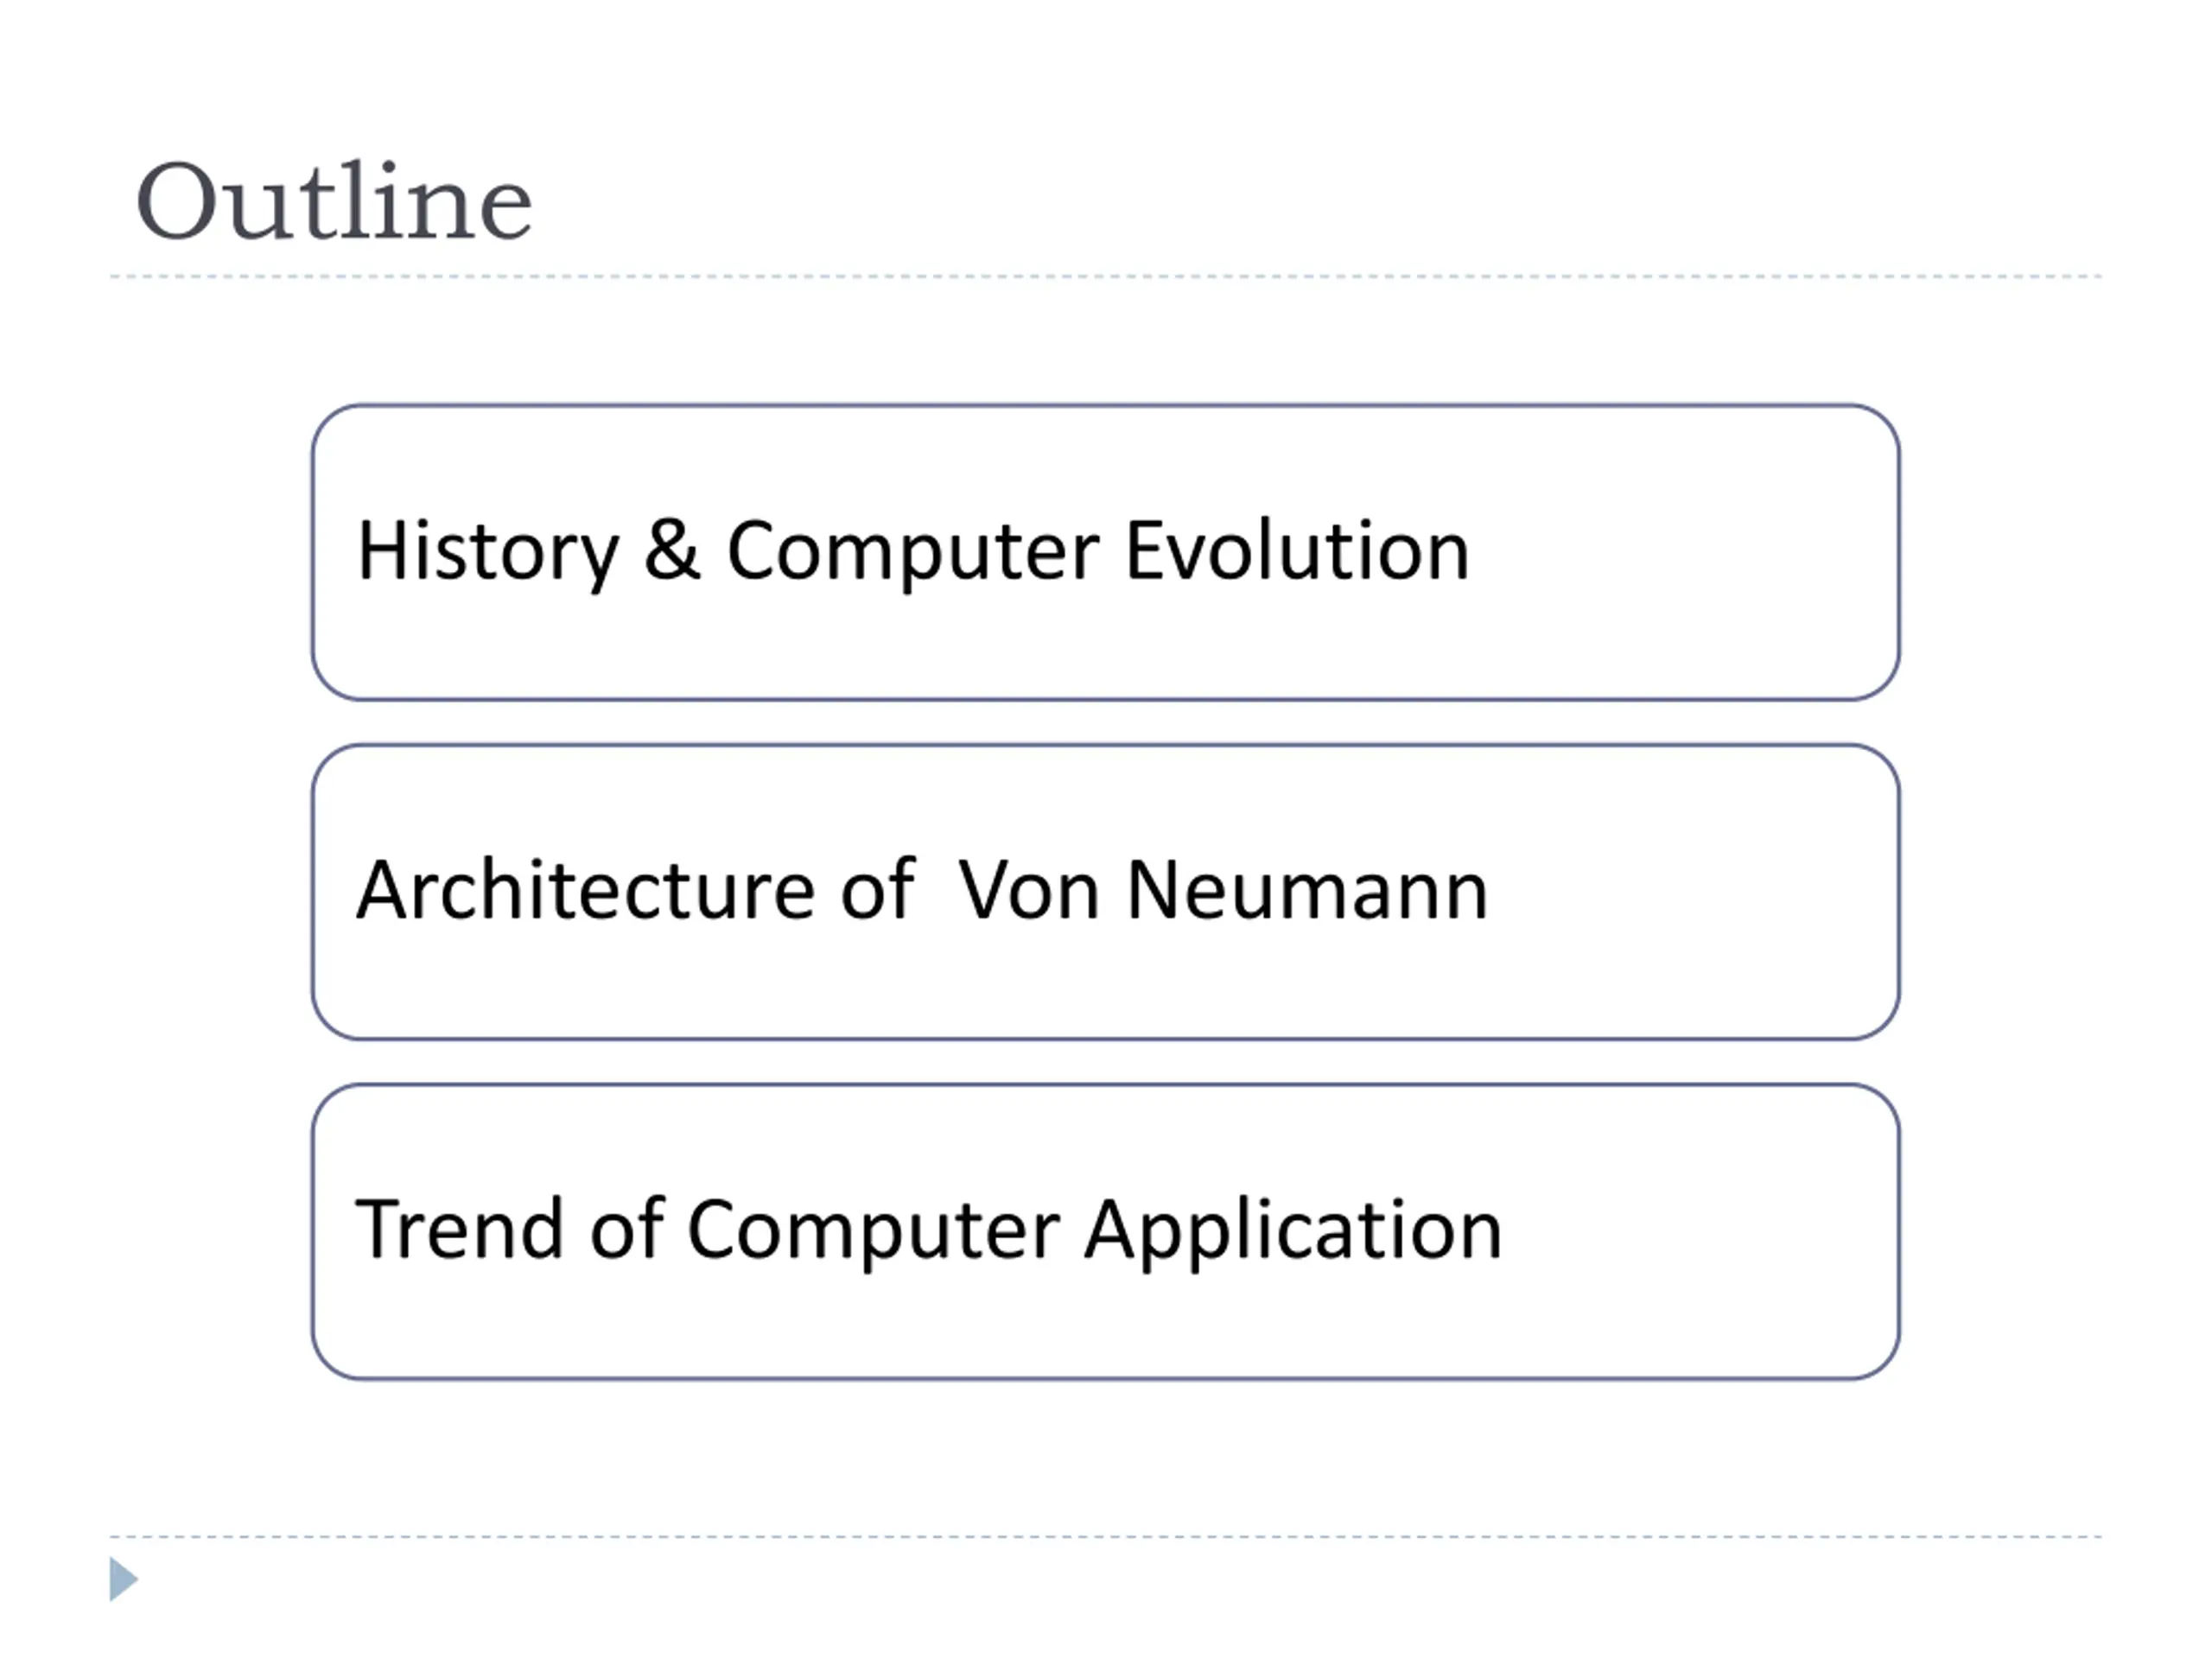Screen dimensions: 2212x1659
Task: Click the blue triangle arrow icon
Action: coord(124,1579)
